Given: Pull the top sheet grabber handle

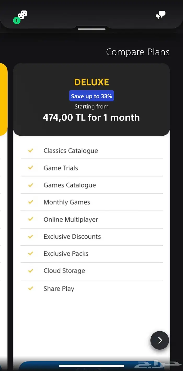Looking at the screenshot, I should click(x=92, y=29).
